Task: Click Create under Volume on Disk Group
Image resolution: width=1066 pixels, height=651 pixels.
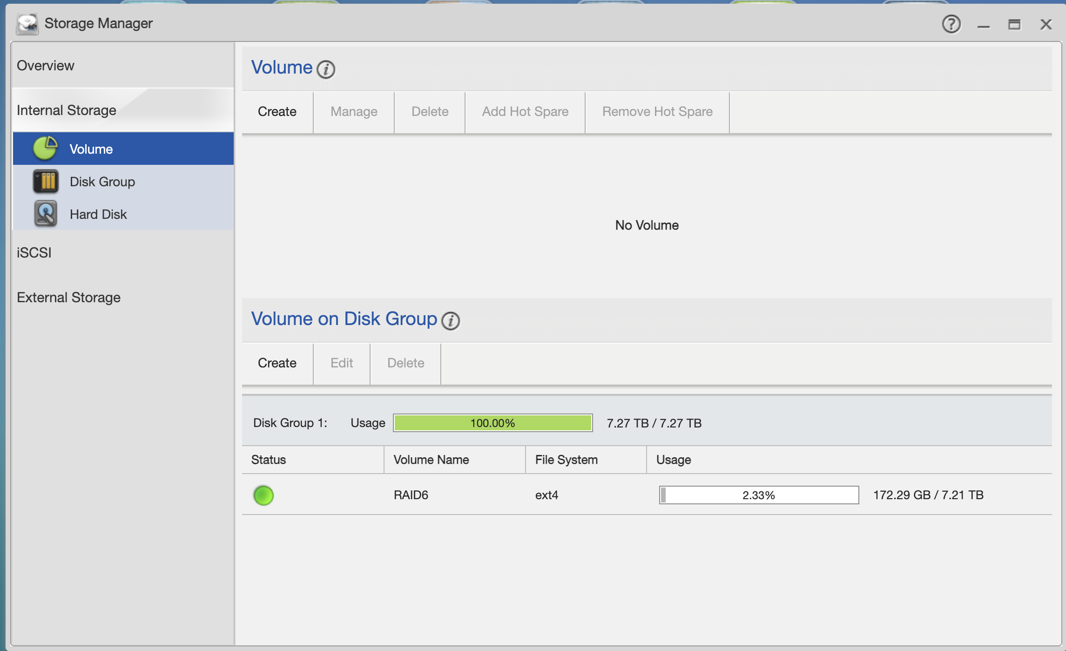Action: tap(277, 363)
